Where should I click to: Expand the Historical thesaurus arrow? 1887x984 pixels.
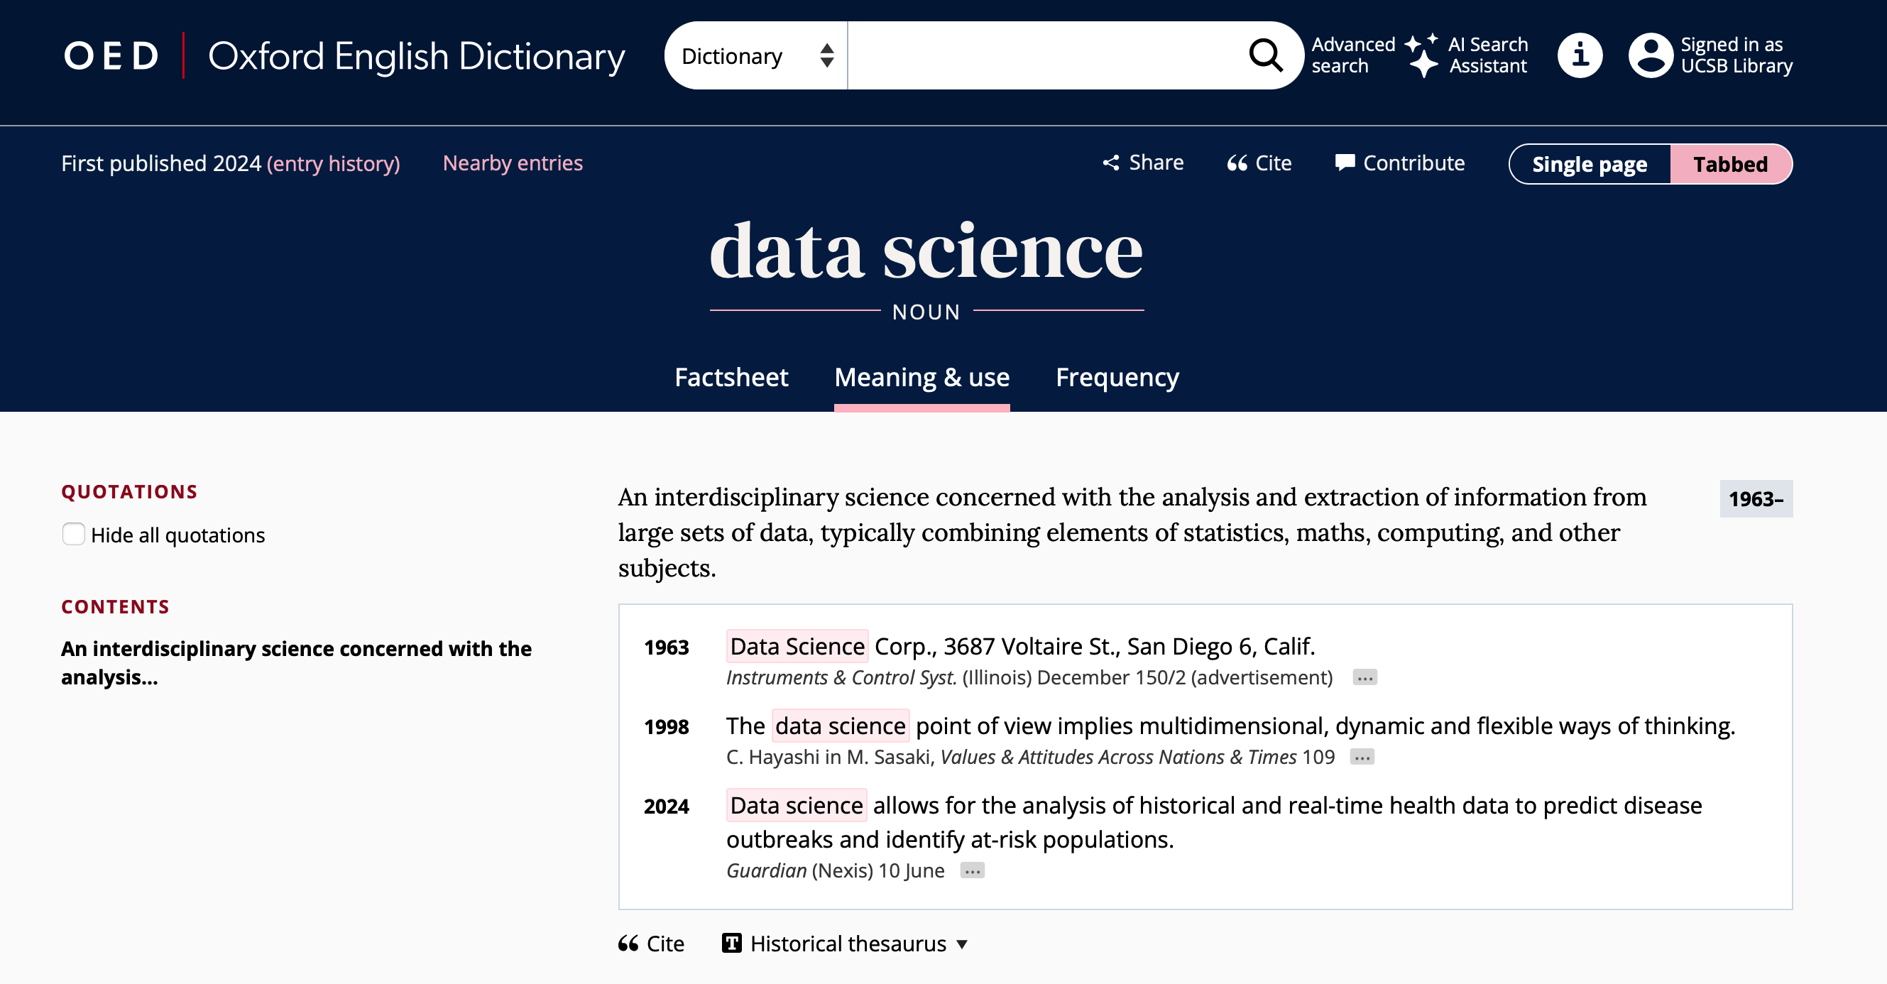point(962,944)
